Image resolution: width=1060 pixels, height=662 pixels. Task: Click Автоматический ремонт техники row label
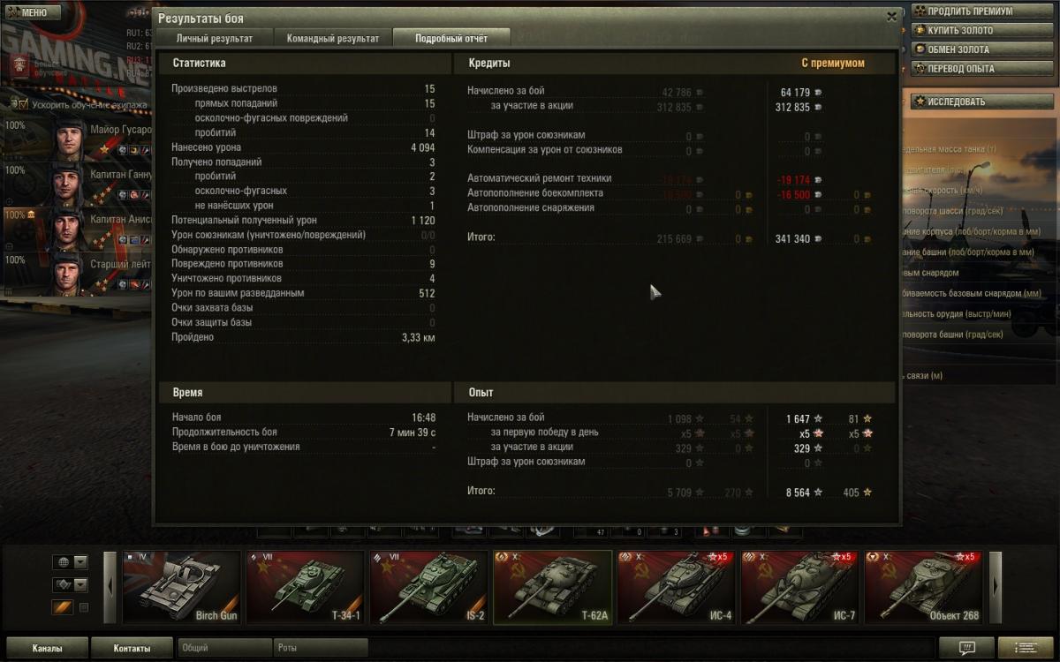(x=539, y=178)
